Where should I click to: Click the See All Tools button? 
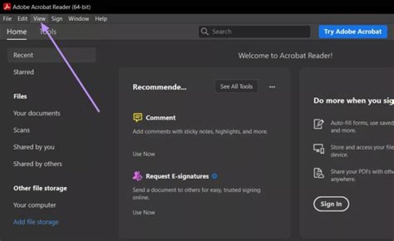coord(236,86)
